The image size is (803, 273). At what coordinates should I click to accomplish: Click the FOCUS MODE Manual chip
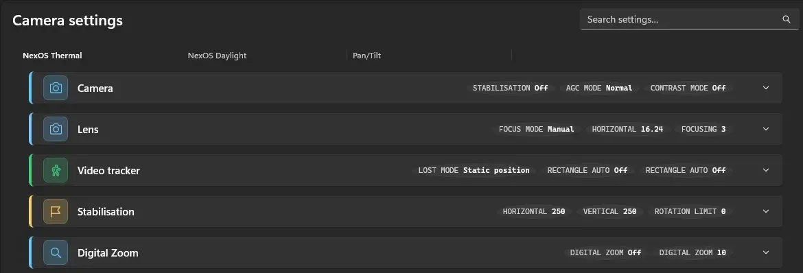(x=536, y=129)
